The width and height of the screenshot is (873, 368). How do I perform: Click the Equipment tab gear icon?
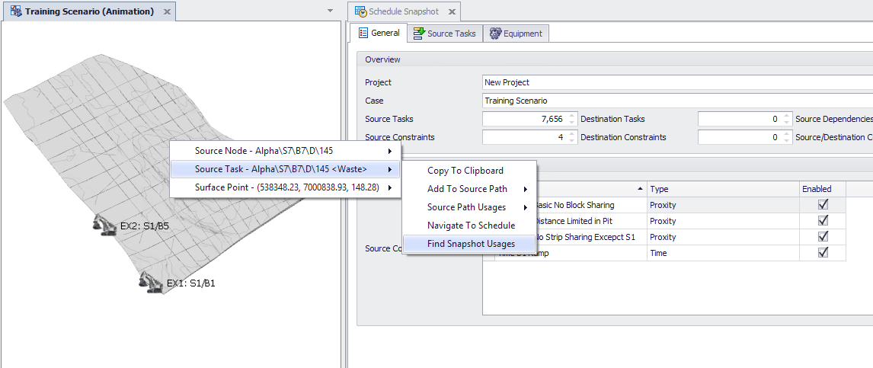click(x=495, y=34)
